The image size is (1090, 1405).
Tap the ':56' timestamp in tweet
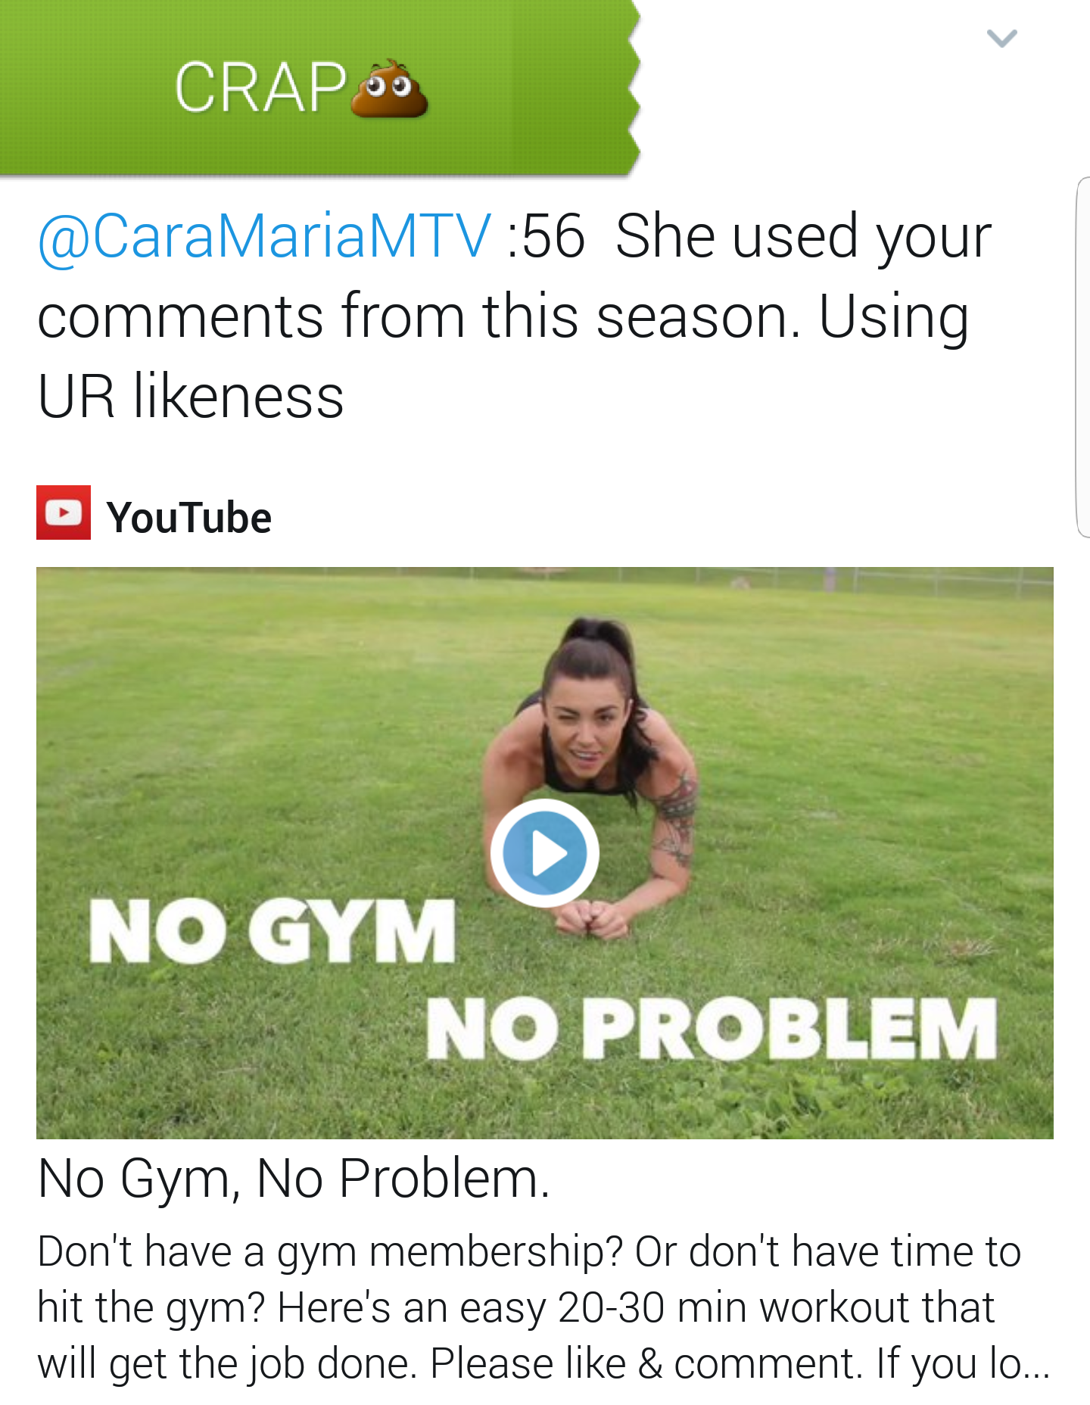coord(546,237)
